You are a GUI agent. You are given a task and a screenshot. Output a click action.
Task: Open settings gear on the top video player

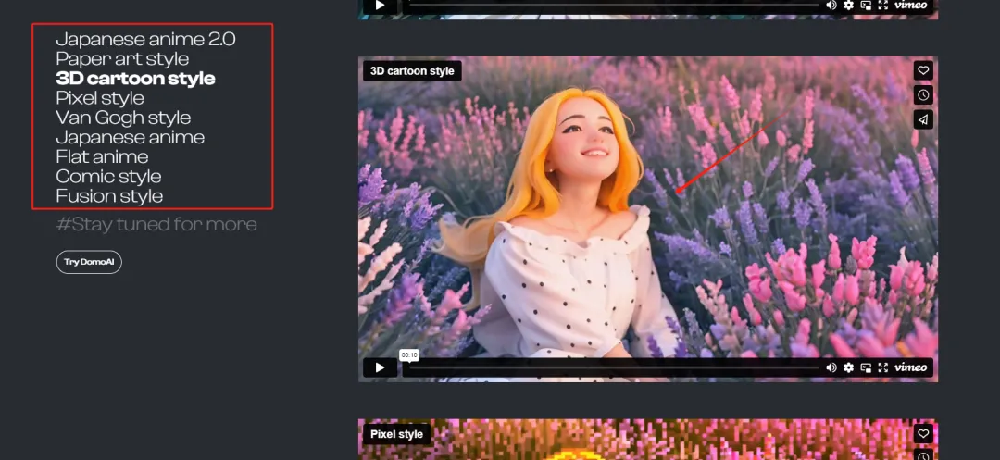pos(849,6)
